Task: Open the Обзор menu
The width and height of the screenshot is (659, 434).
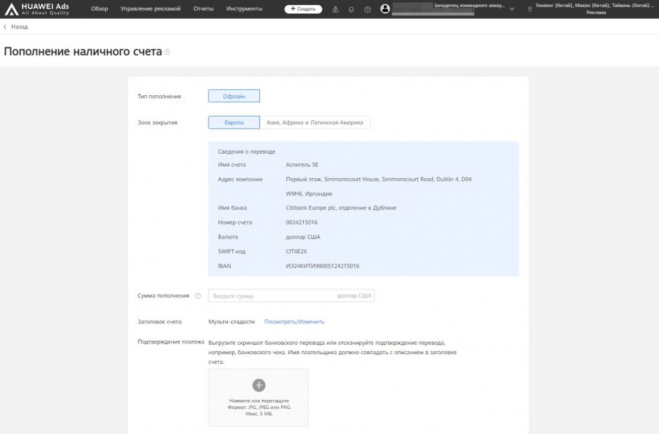Action: [100, 9]
